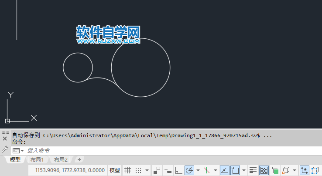Close the command line window

coord(5,139)
